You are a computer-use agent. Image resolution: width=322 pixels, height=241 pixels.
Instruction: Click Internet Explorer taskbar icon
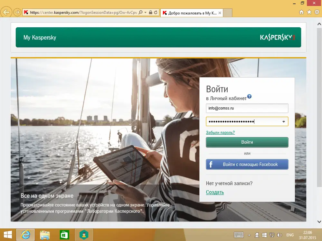[x=25, y=235]
